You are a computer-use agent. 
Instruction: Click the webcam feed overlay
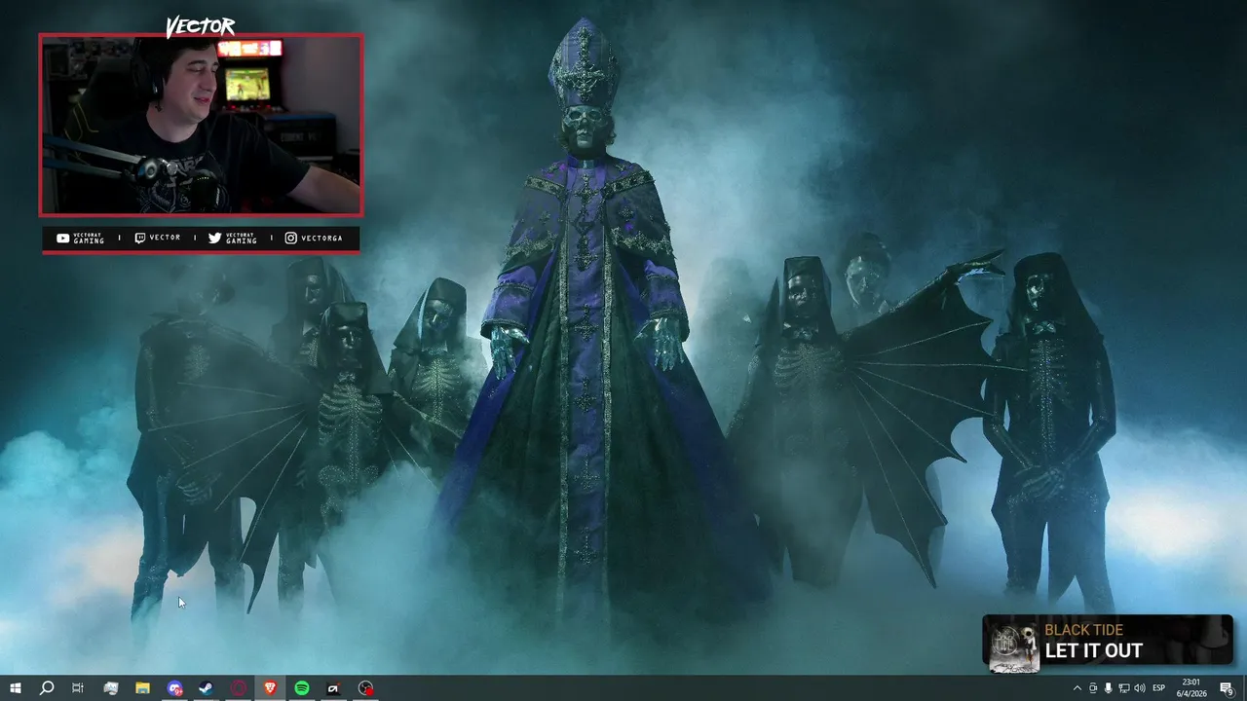tap(201, 125)
